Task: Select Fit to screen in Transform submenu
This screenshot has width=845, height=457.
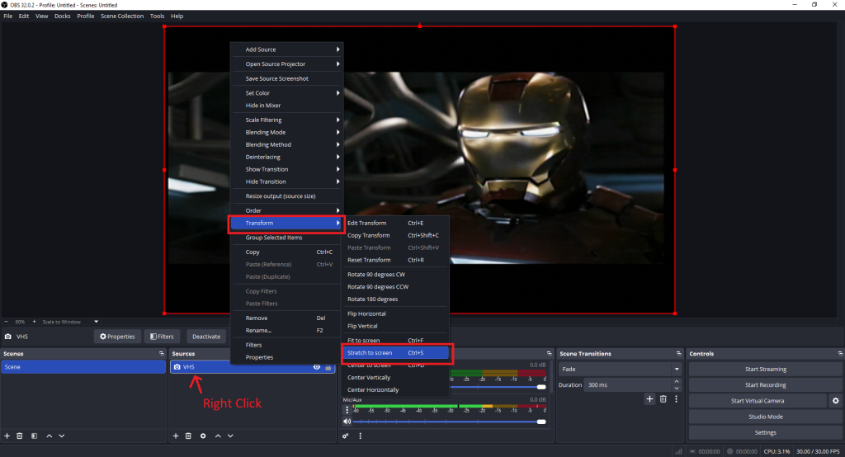Action: [395, 340]
